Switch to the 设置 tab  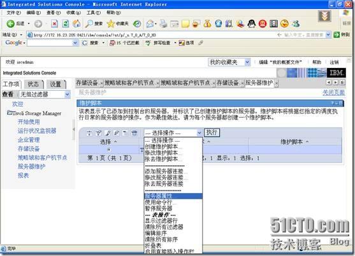(x=55, y=84)
